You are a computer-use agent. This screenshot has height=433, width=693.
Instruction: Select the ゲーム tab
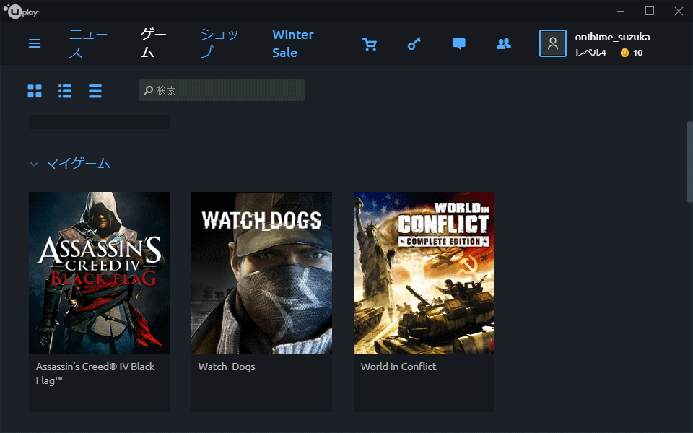(153, 43)
